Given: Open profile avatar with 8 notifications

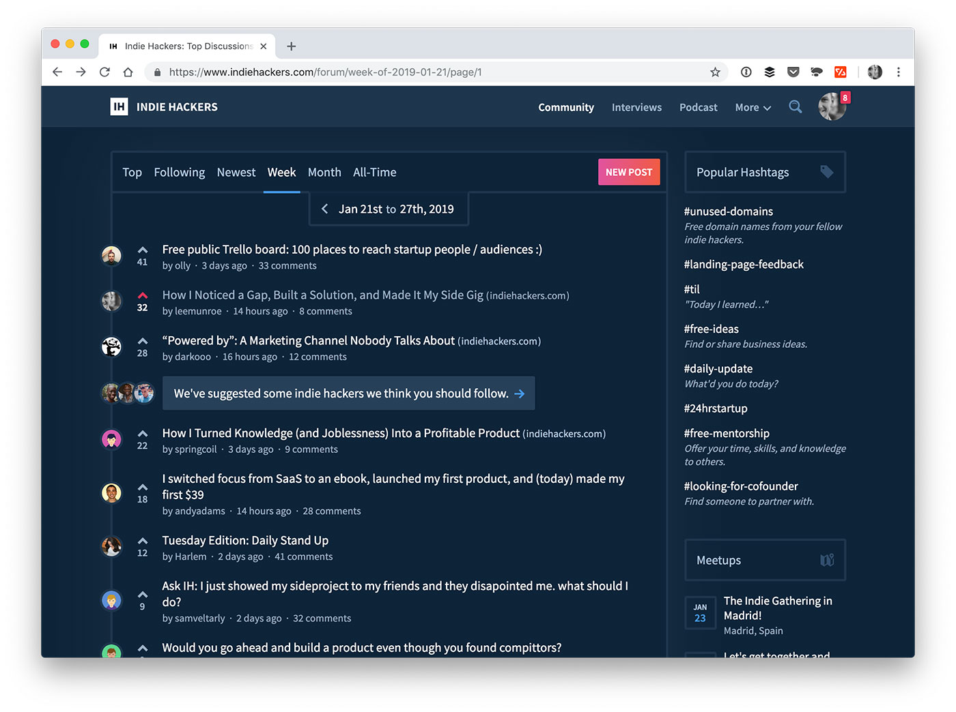Looking at the screenshot, I should (832, 106).
